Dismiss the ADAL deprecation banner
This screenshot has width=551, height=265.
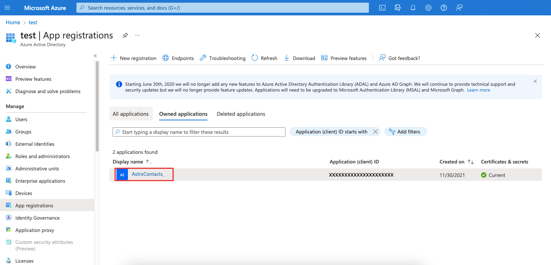coord(535,81)
